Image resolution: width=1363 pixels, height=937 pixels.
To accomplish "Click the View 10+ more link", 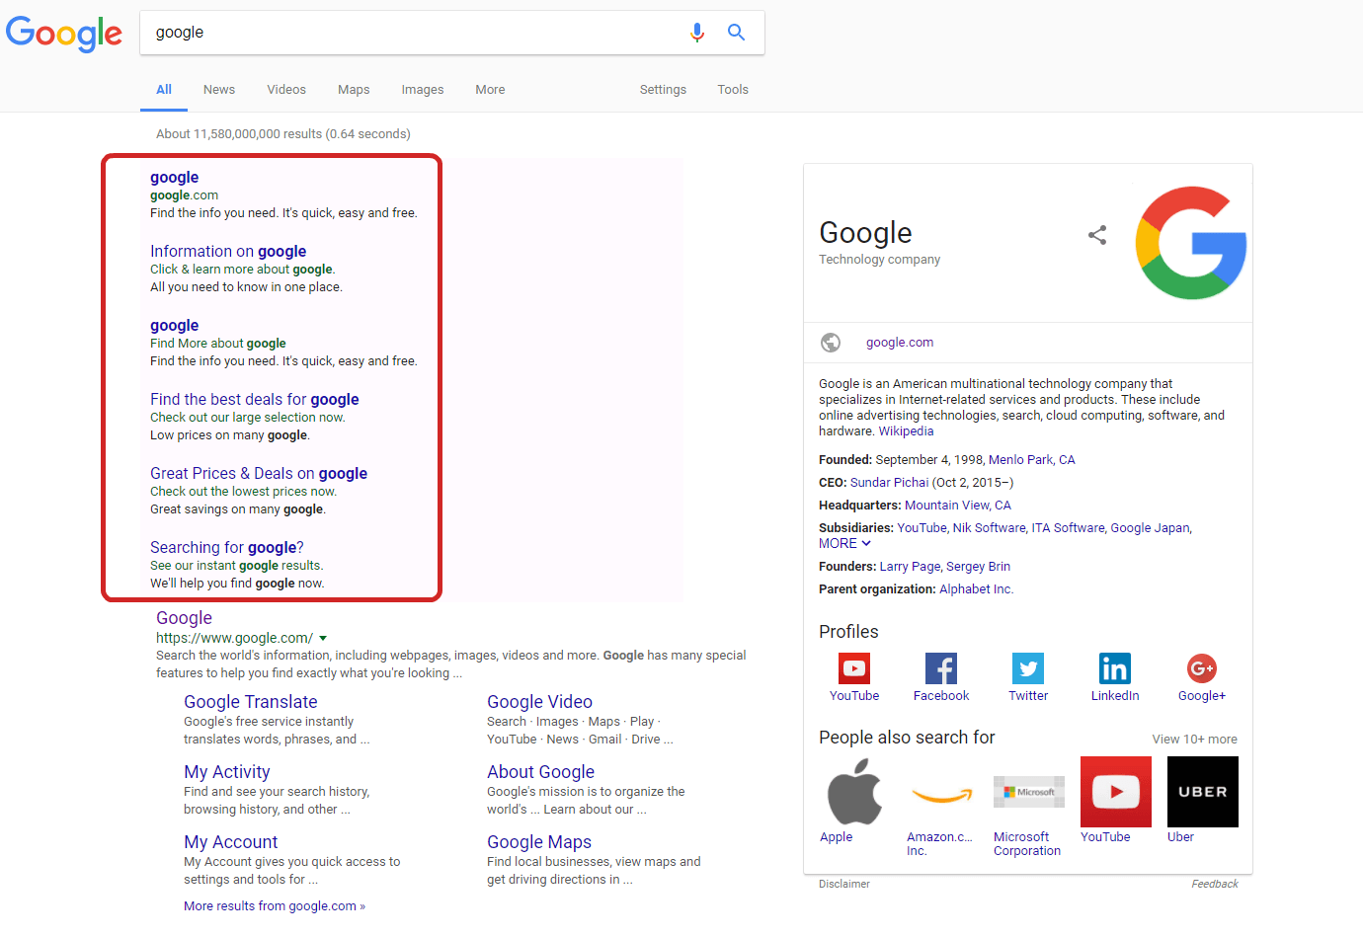I will (1194, 740).
